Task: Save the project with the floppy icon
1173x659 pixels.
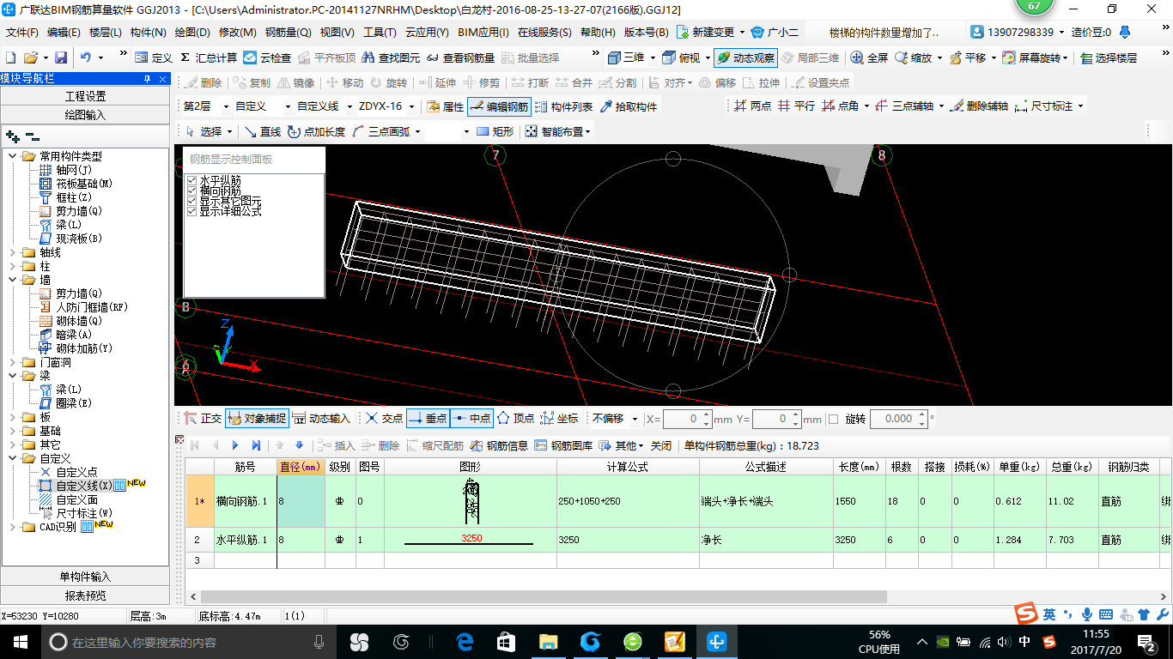Action: coord(61,57)
